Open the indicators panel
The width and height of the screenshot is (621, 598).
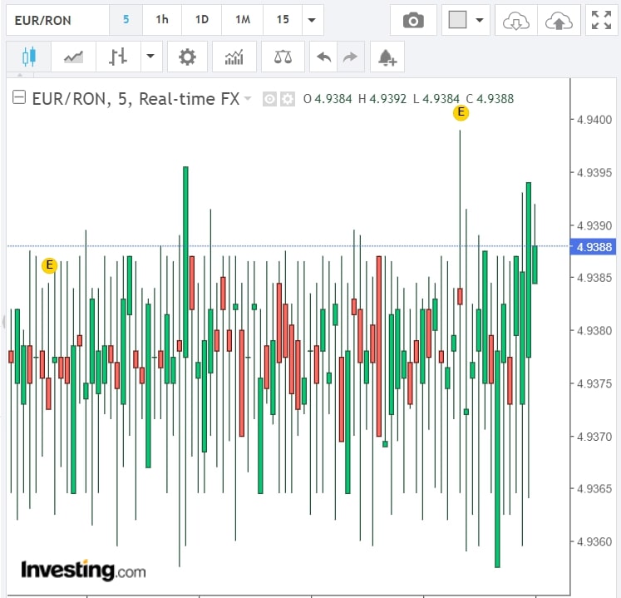click(234, 57)
